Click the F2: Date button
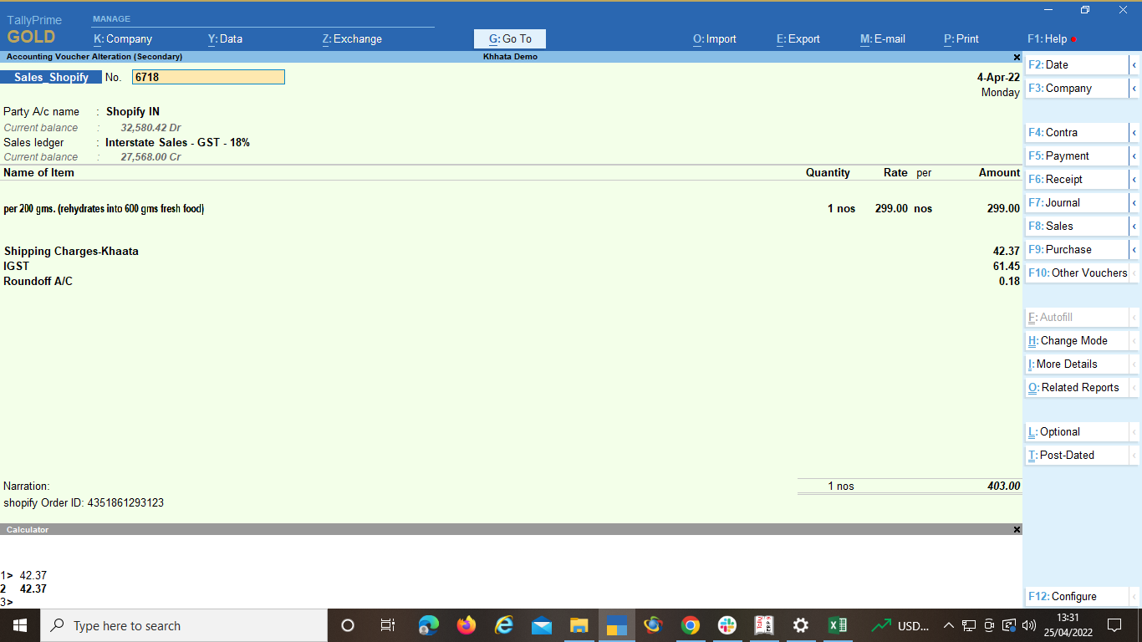Screen dimensions: 1142x642 (1077, 64)
